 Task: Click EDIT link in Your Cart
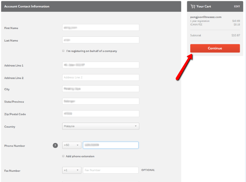(x=237, y=7)
